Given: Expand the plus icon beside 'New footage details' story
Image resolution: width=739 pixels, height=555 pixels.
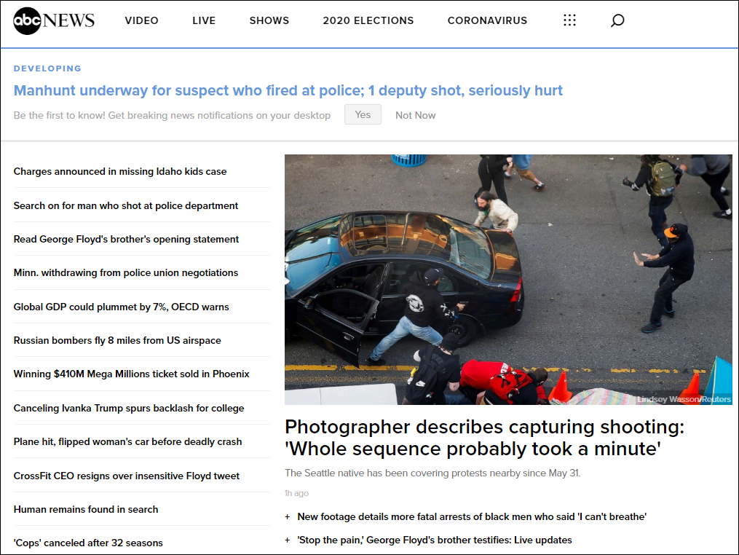Looking at the screenshot, I should coord(288,517).
